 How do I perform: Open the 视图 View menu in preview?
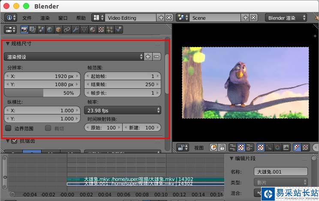click(x=199, y=148)
